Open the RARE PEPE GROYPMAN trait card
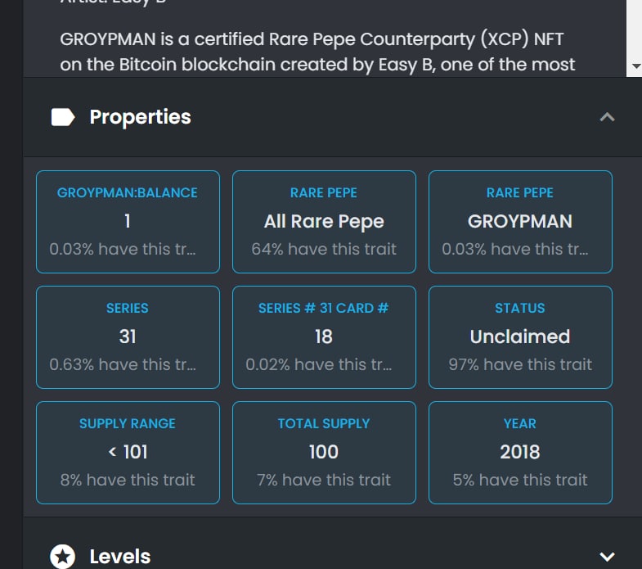The image size is (642, 569). 520,221
